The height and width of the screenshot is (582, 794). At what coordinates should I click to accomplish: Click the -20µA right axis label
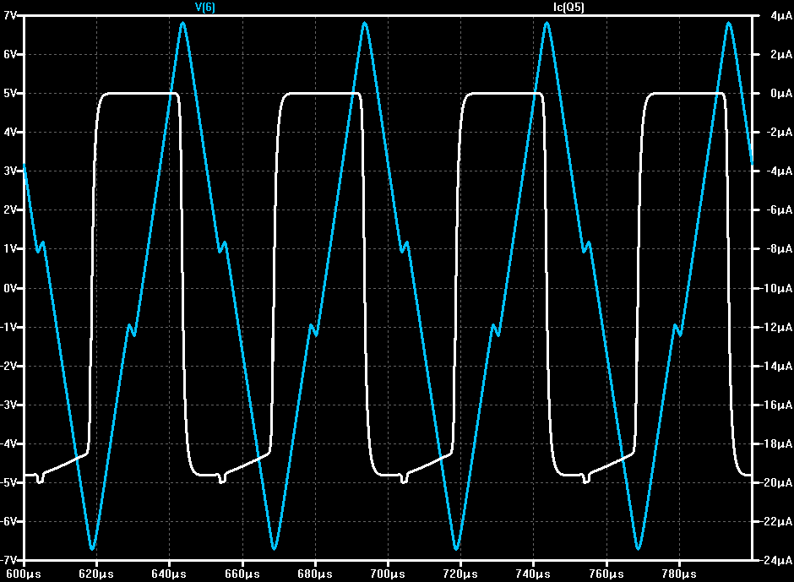pos(777,482)
